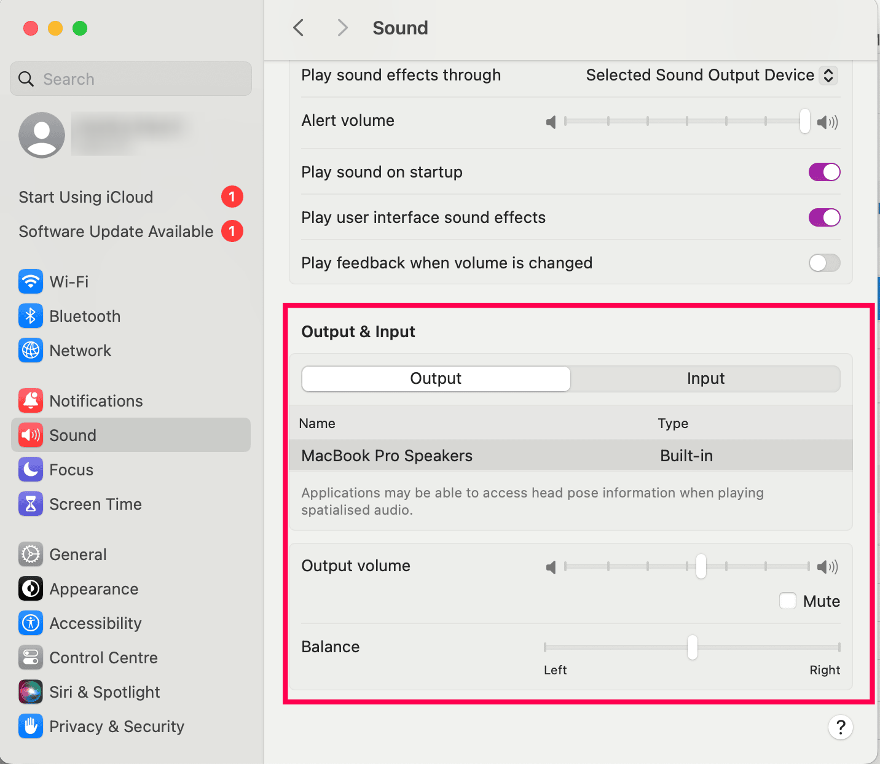Click the user profile avatar icon
Screen dimensions: 880x764
[42, 135]
